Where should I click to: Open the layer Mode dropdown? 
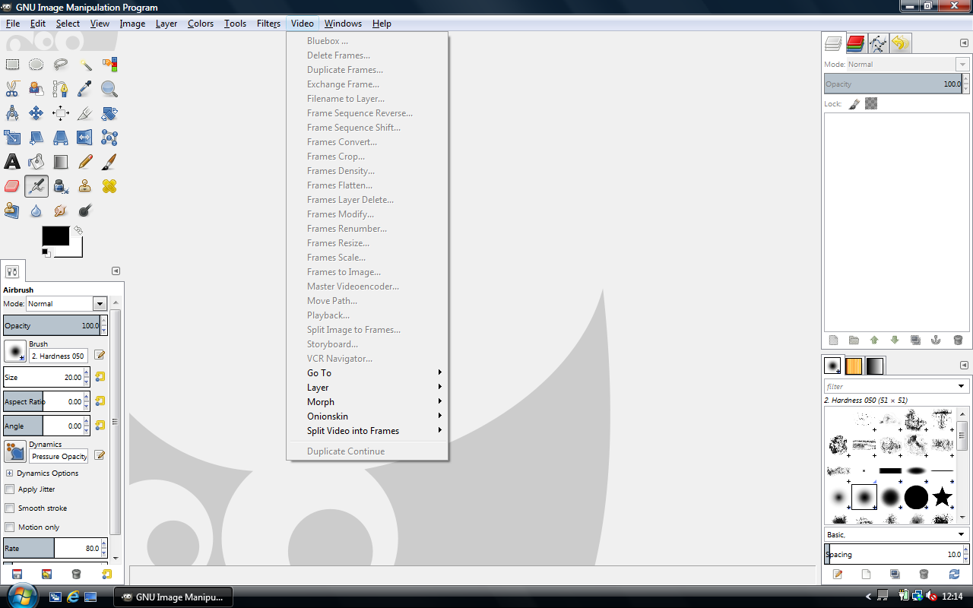[x=908, y=65]
